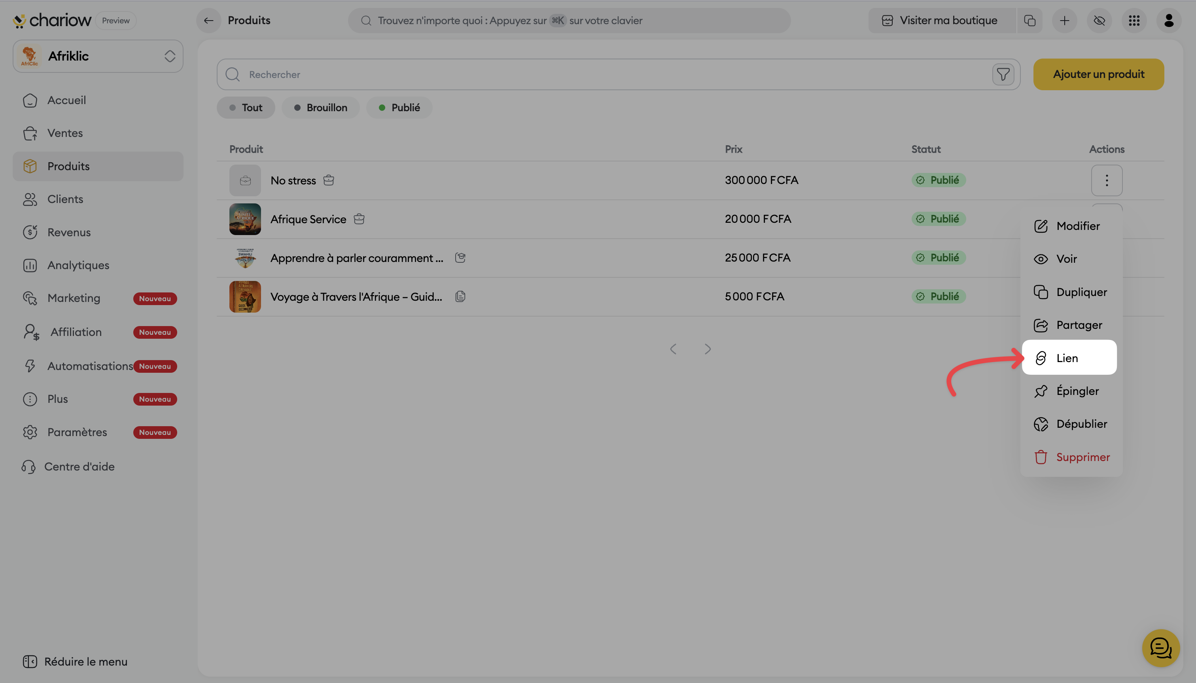The image size is (1196, 683).
Task: Collapse sidebar with Réduire le menu
Action: (75, 661)
